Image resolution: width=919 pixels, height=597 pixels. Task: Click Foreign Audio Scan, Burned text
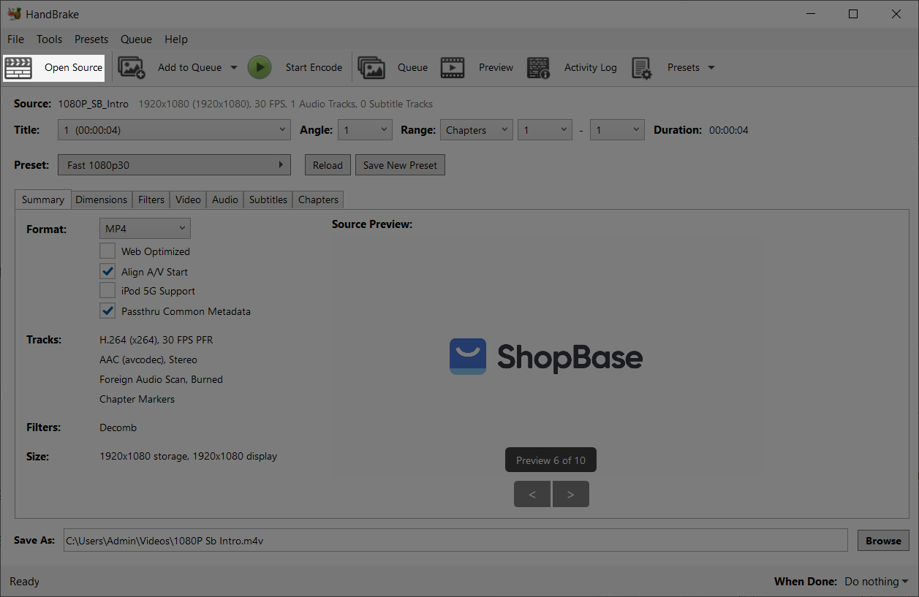(161, 379)
